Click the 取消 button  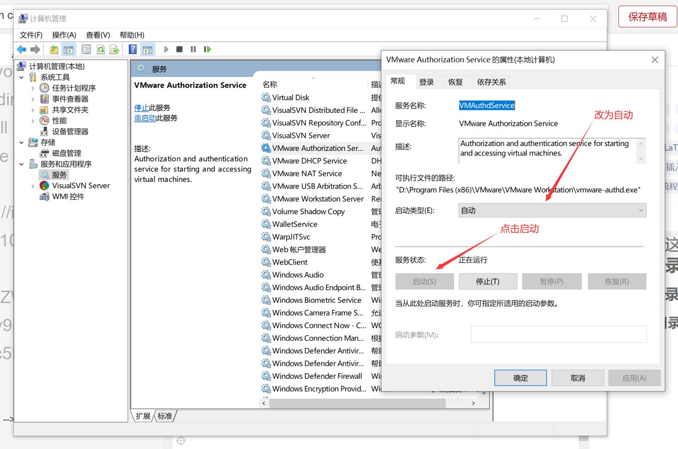[578, 378]
